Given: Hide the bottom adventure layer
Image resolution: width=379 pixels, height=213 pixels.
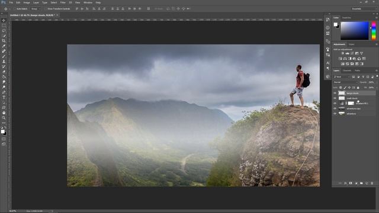Looking at the screenshot, I should tap(335, 114).
